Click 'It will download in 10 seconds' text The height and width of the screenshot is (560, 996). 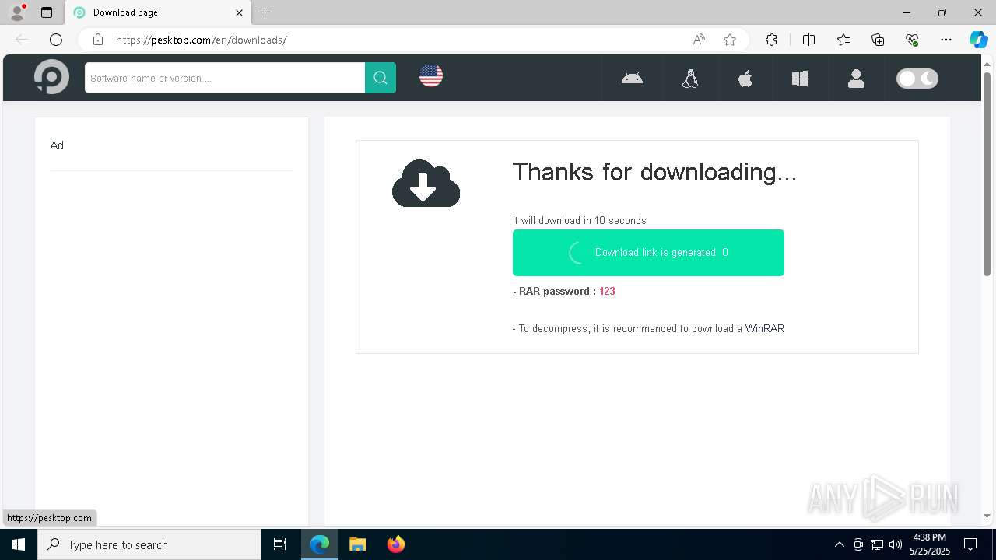[580, 220]
